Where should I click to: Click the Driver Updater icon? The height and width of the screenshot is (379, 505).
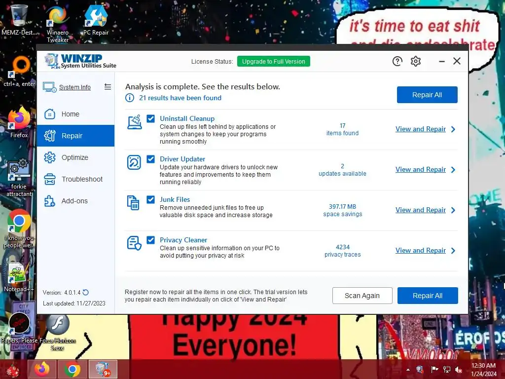point(134,162)
